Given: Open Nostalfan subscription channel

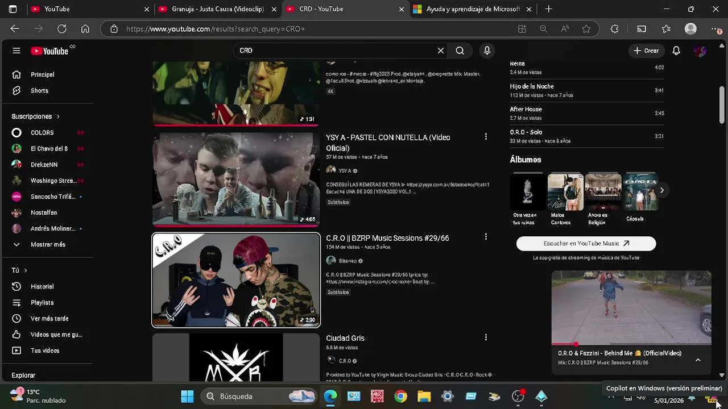Looking at the screenshot, I should click(44, 212).
